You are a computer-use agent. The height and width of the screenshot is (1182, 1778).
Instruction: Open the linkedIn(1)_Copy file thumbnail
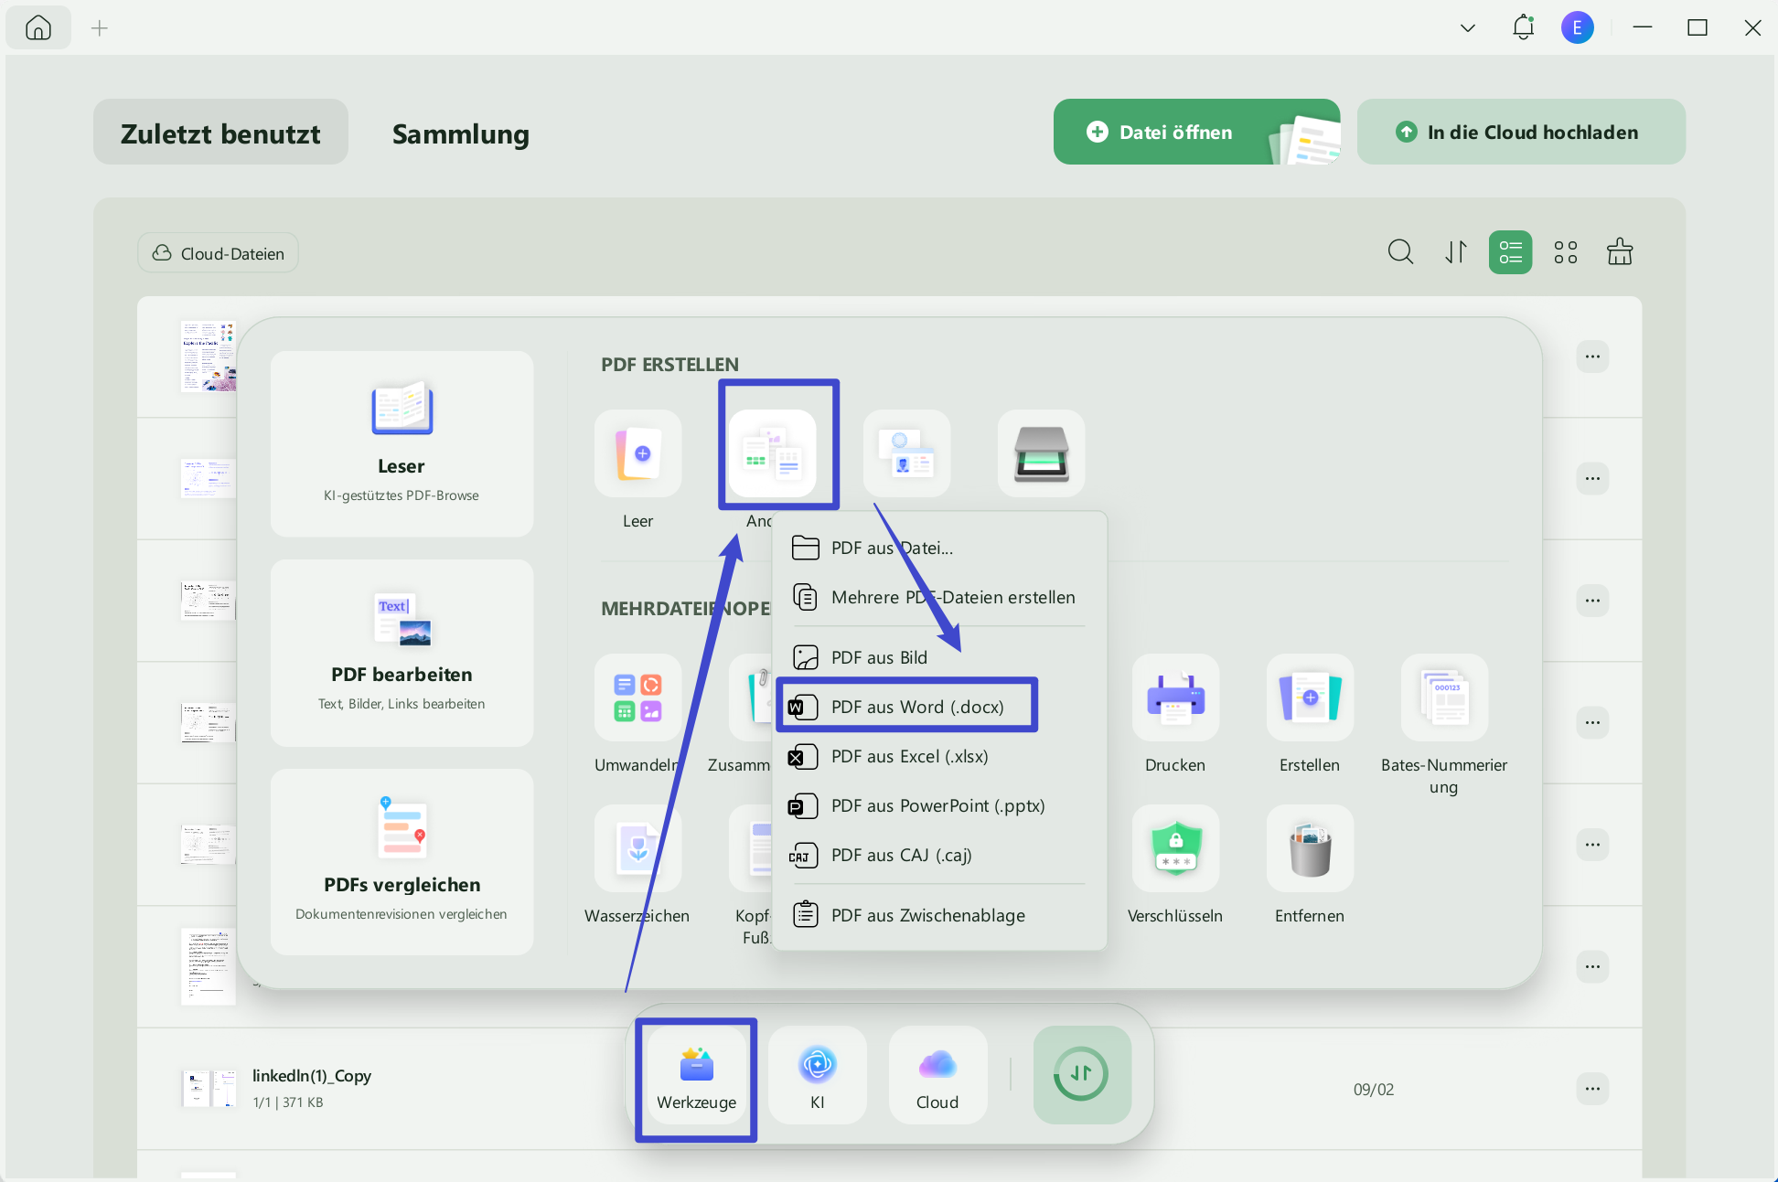point(209,1089)
